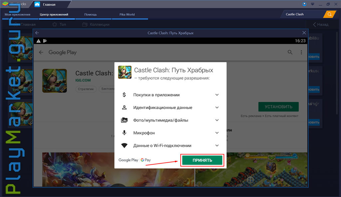Click the Play Store status bar icon
This screenshot has height=197, width=341.
pos(45,41)
